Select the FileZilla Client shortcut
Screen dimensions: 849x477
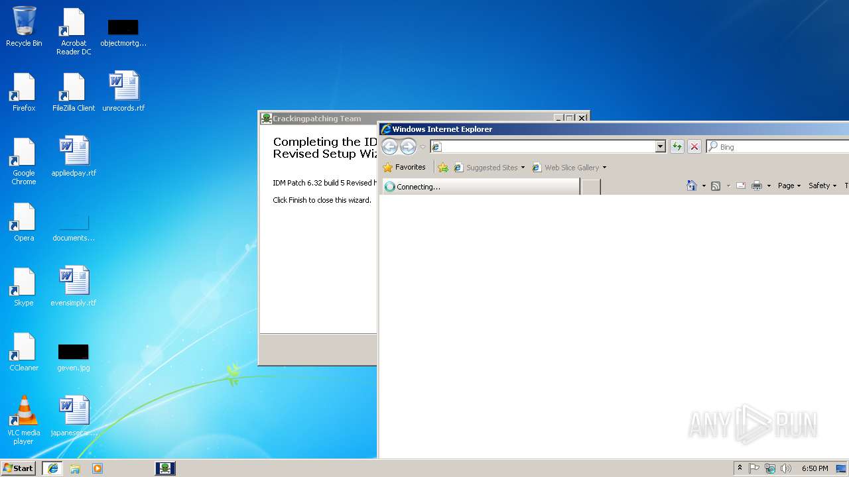[74, 92]
